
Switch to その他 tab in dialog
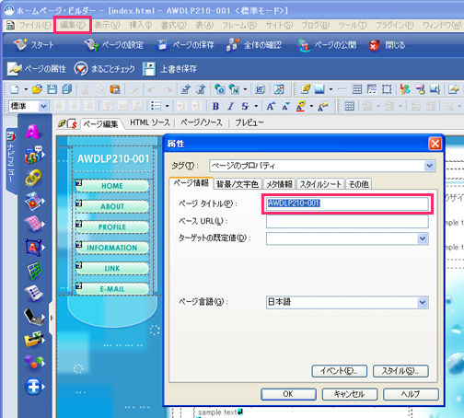pyautogui.click(x=358, y=184)
